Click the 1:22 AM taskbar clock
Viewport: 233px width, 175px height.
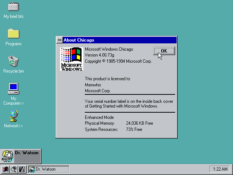220,169
